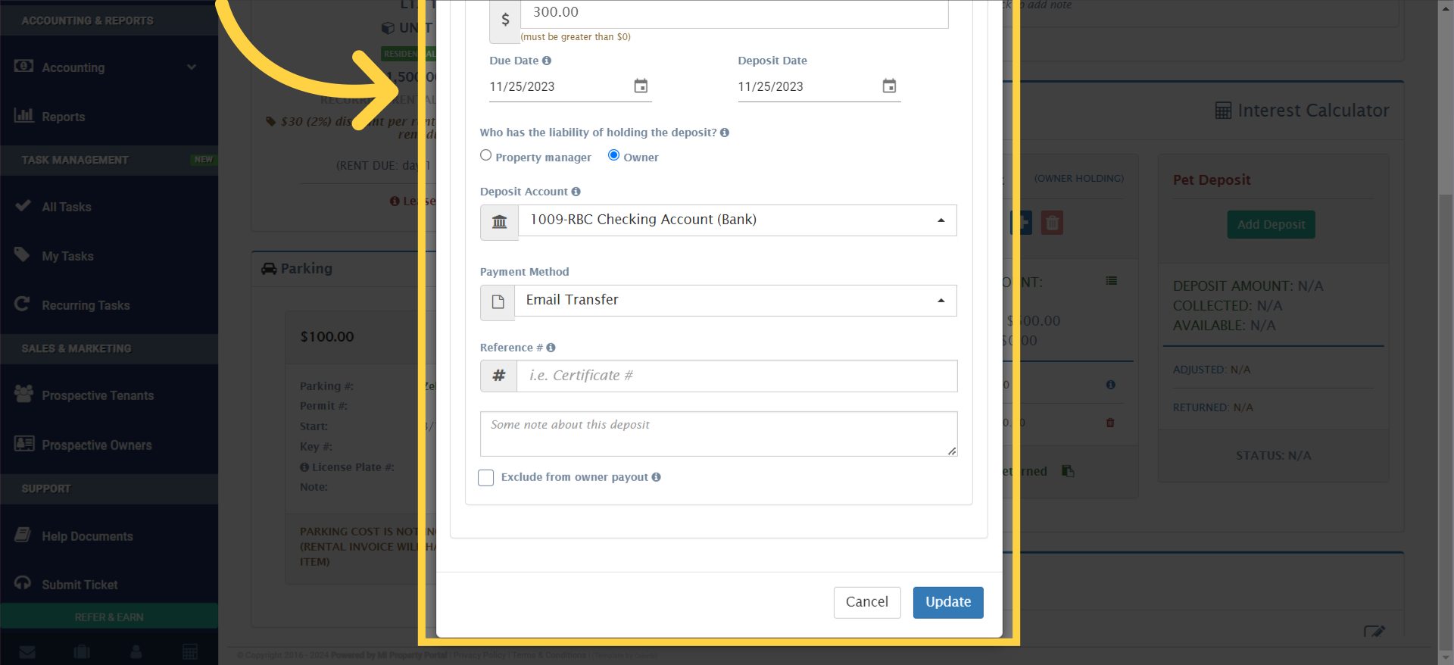The image size is (1454, 665).
Task: Open the Due Date calendar picker icon
Action: tap(641, 86)
